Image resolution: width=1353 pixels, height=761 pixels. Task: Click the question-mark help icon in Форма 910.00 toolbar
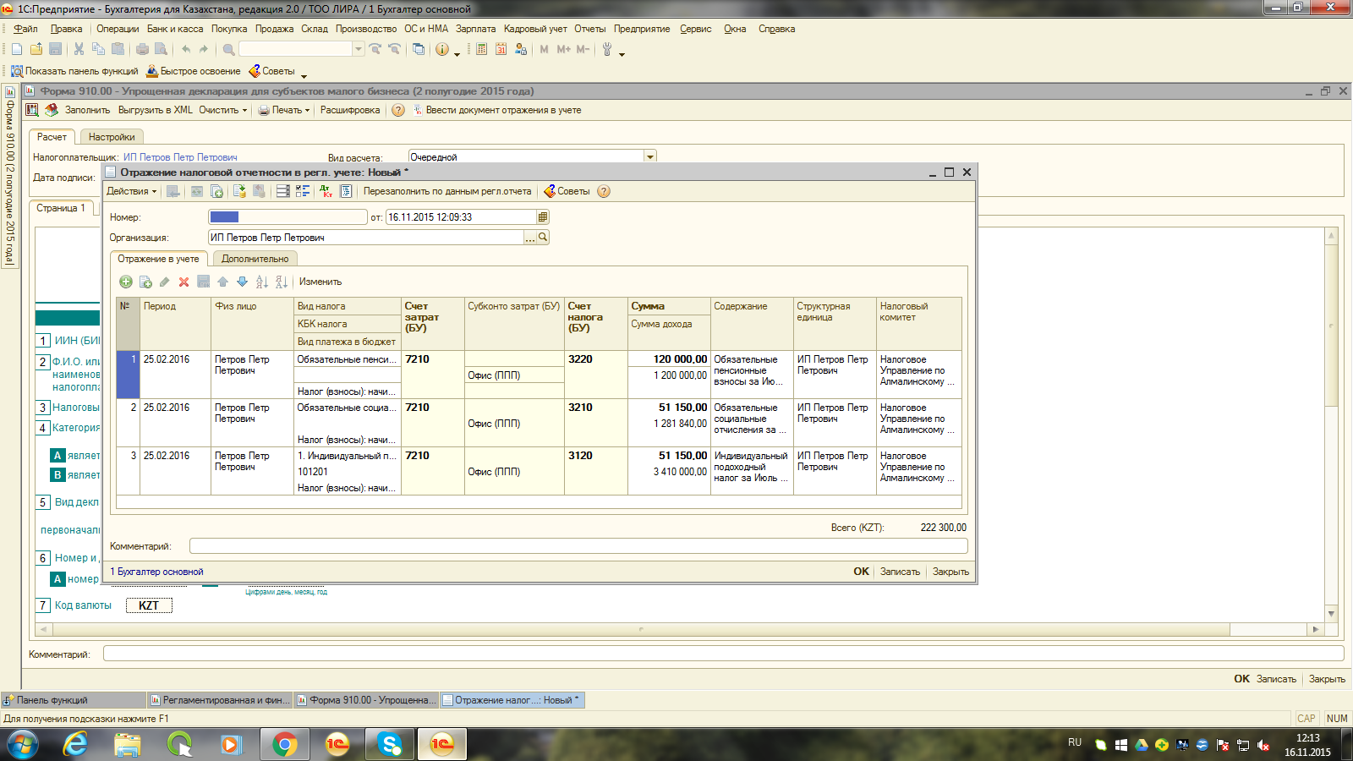click(398, 110)
